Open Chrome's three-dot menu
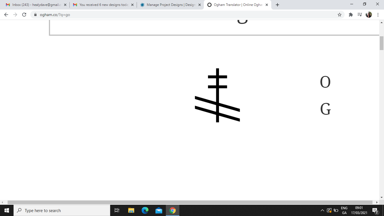The image size is (384, 216). 378,15
